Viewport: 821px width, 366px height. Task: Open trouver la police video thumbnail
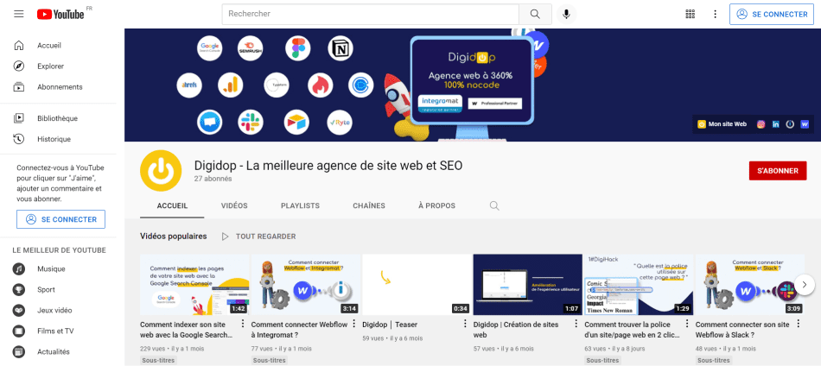[x=639, y=285]
